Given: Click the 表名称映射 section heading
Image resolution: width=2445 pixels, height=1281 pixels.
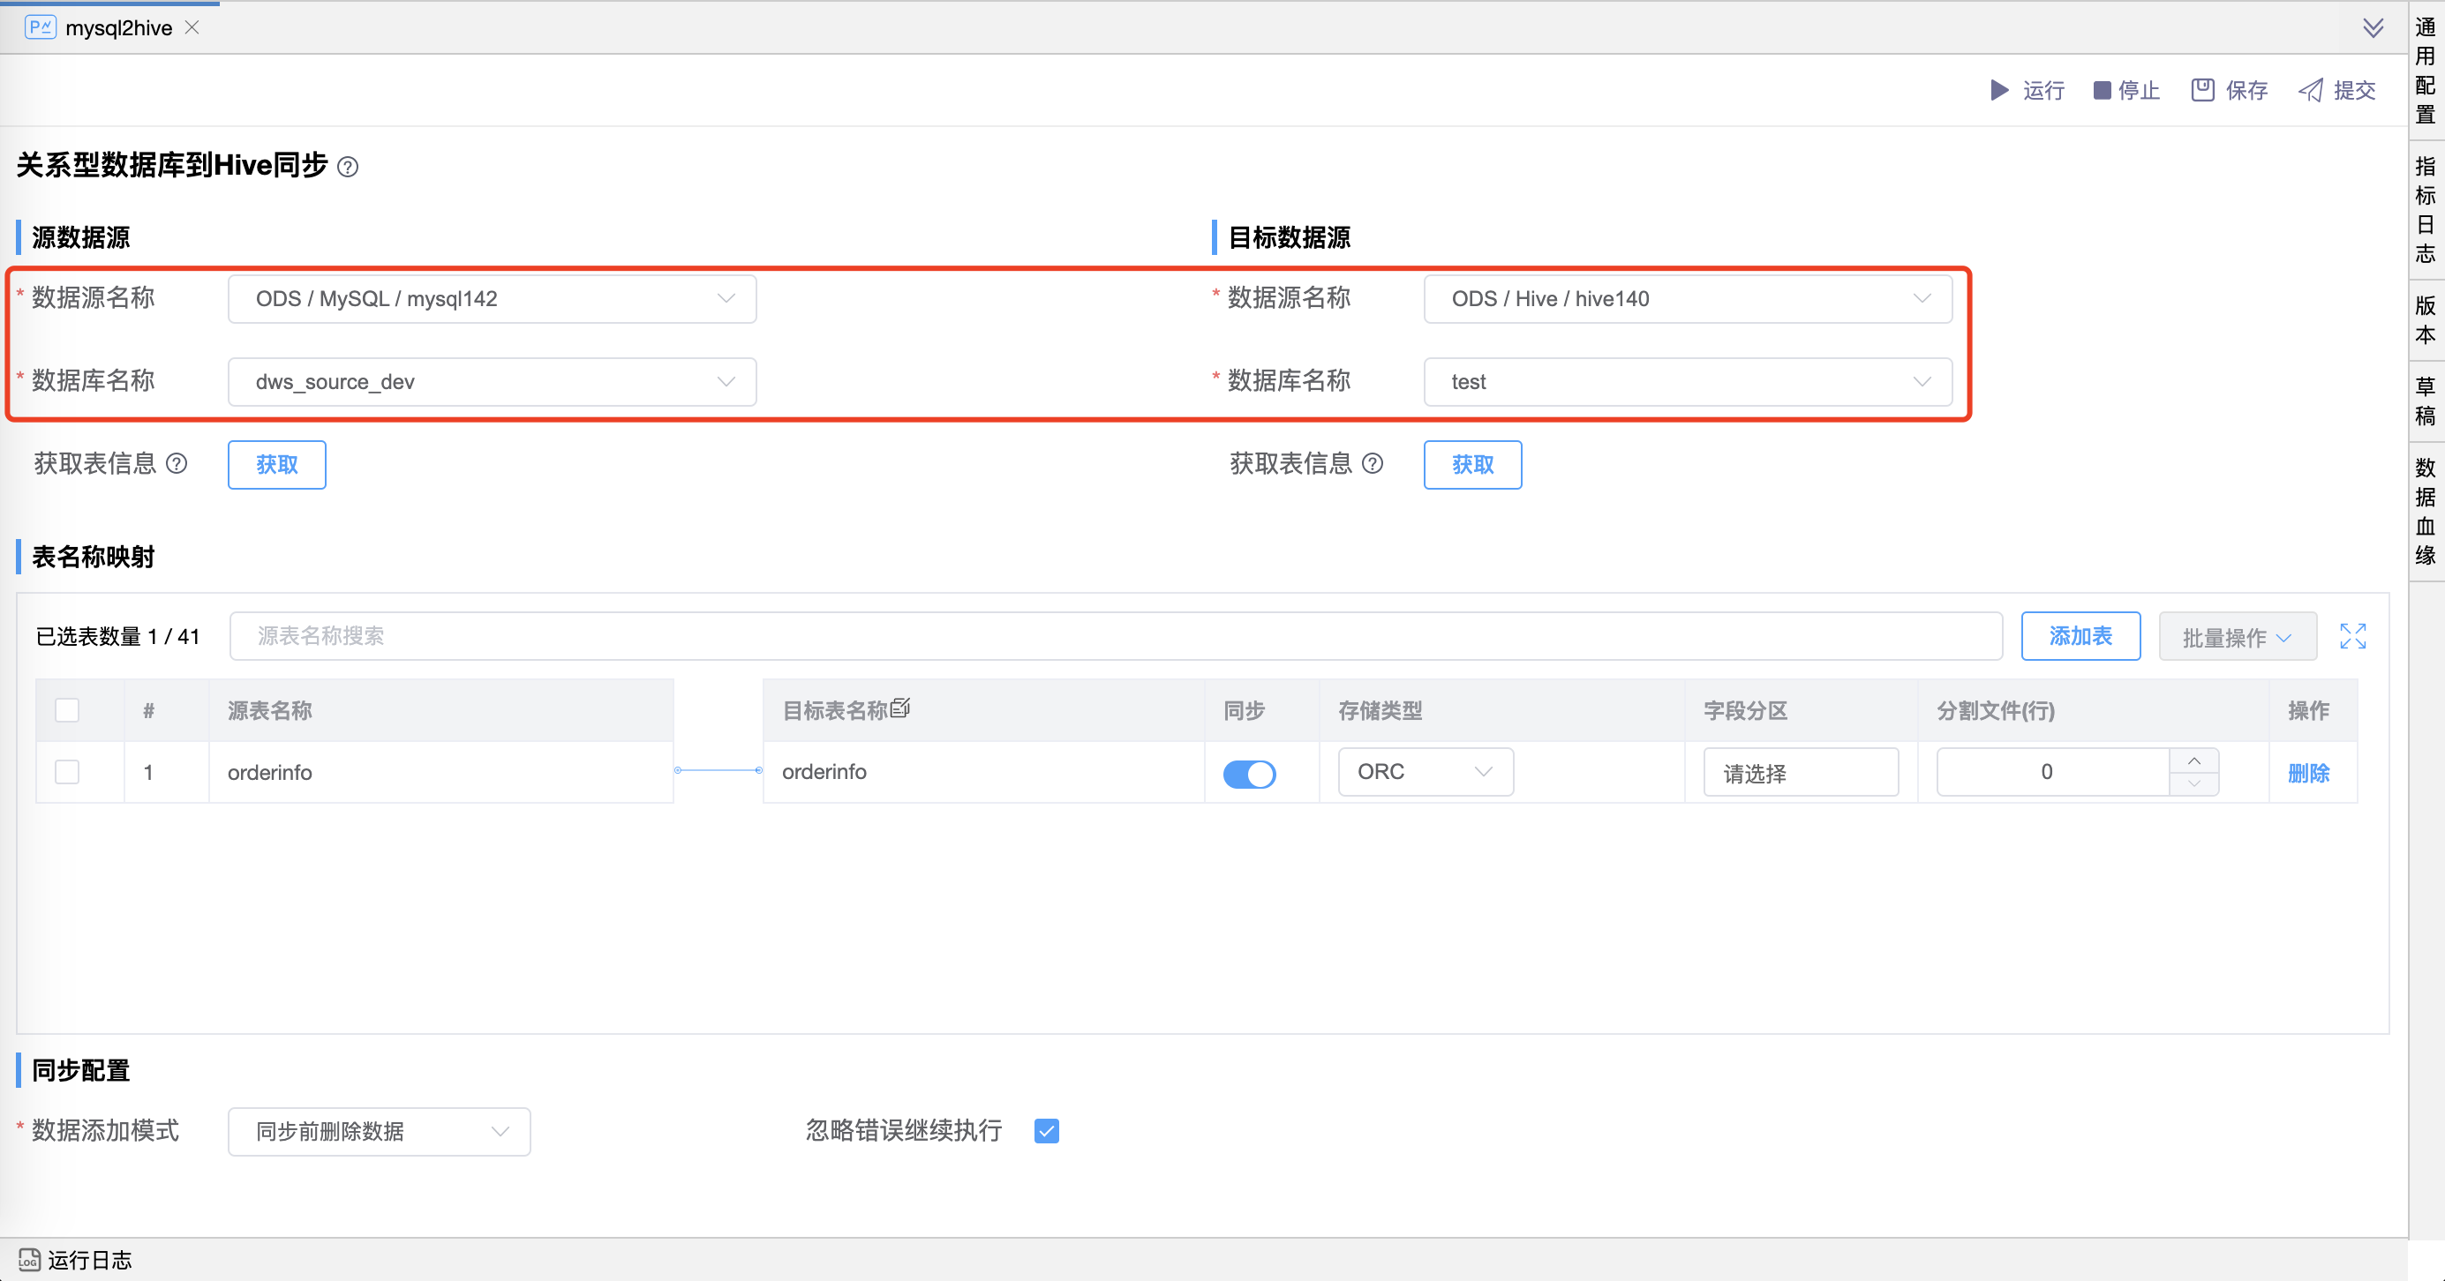Looking at the screenshot, I should (x=93, y=556).
